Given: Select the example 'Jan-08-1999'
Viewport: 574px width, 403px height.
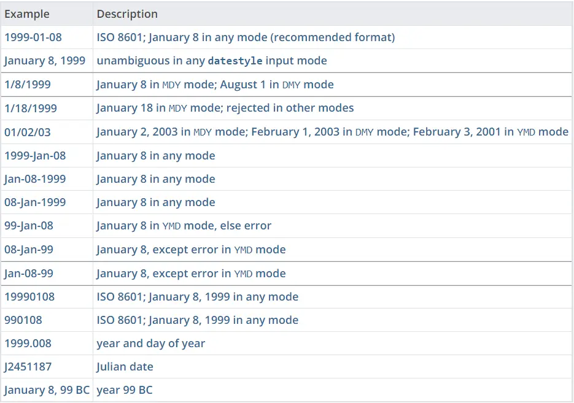Looking at the screenshot, I should [35, 179].
